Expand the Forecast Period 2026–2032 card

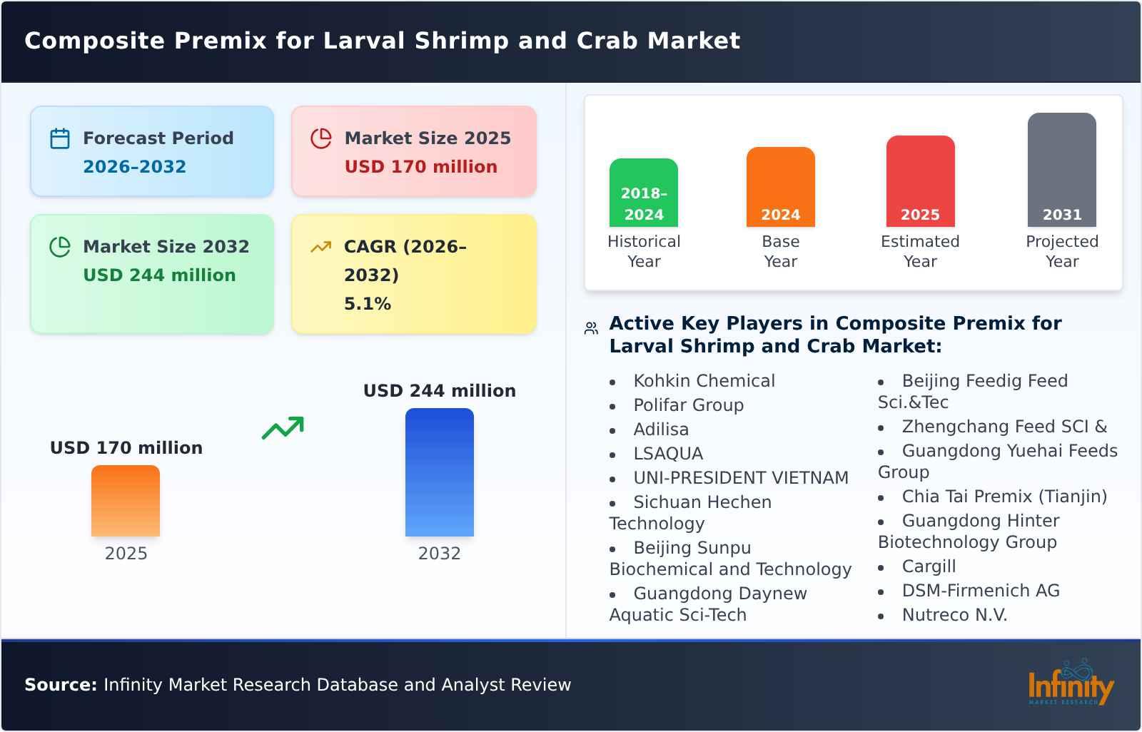tap(151, 151)
